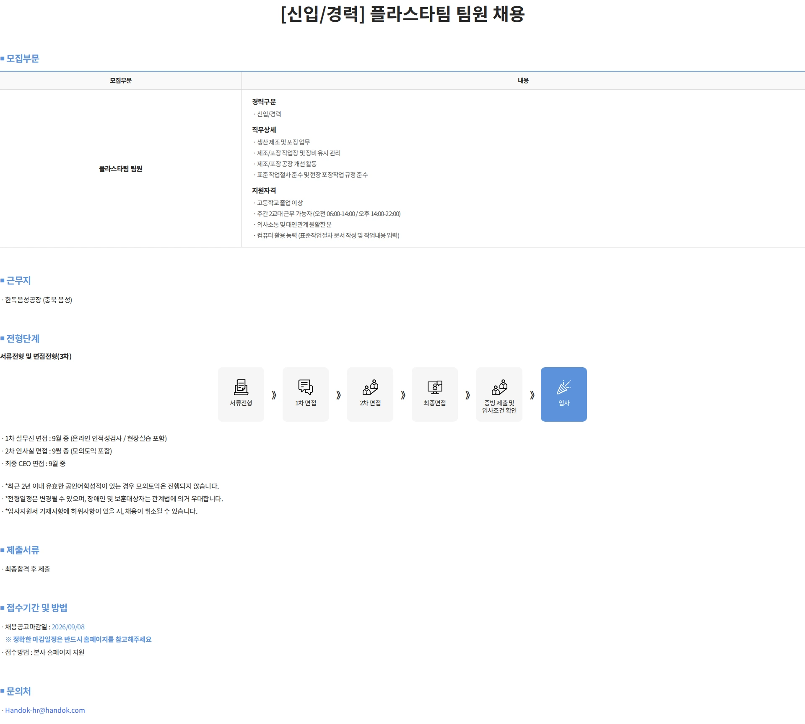Click the 2차 면접 people icon
The height and width of the screenshot is (724, 805).
(x=370, y=387)
